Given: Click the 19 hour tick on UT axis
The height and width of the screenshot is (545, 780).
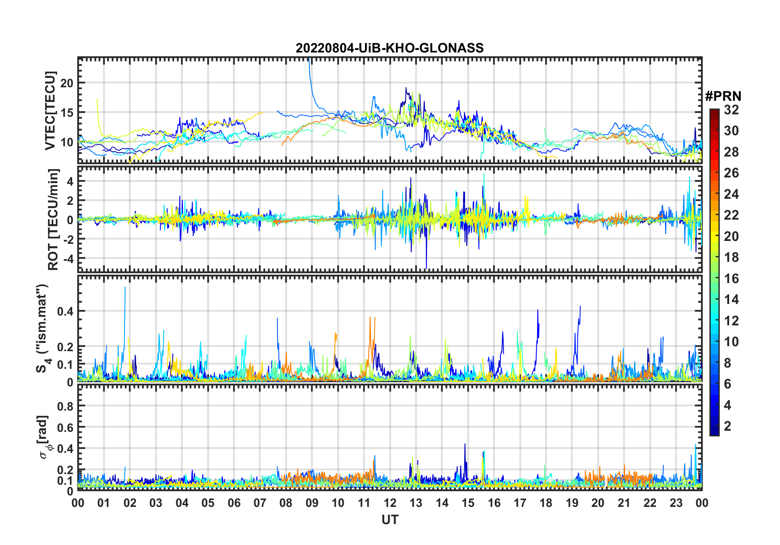Looking at the screenshot, I should tap(572, 503).
